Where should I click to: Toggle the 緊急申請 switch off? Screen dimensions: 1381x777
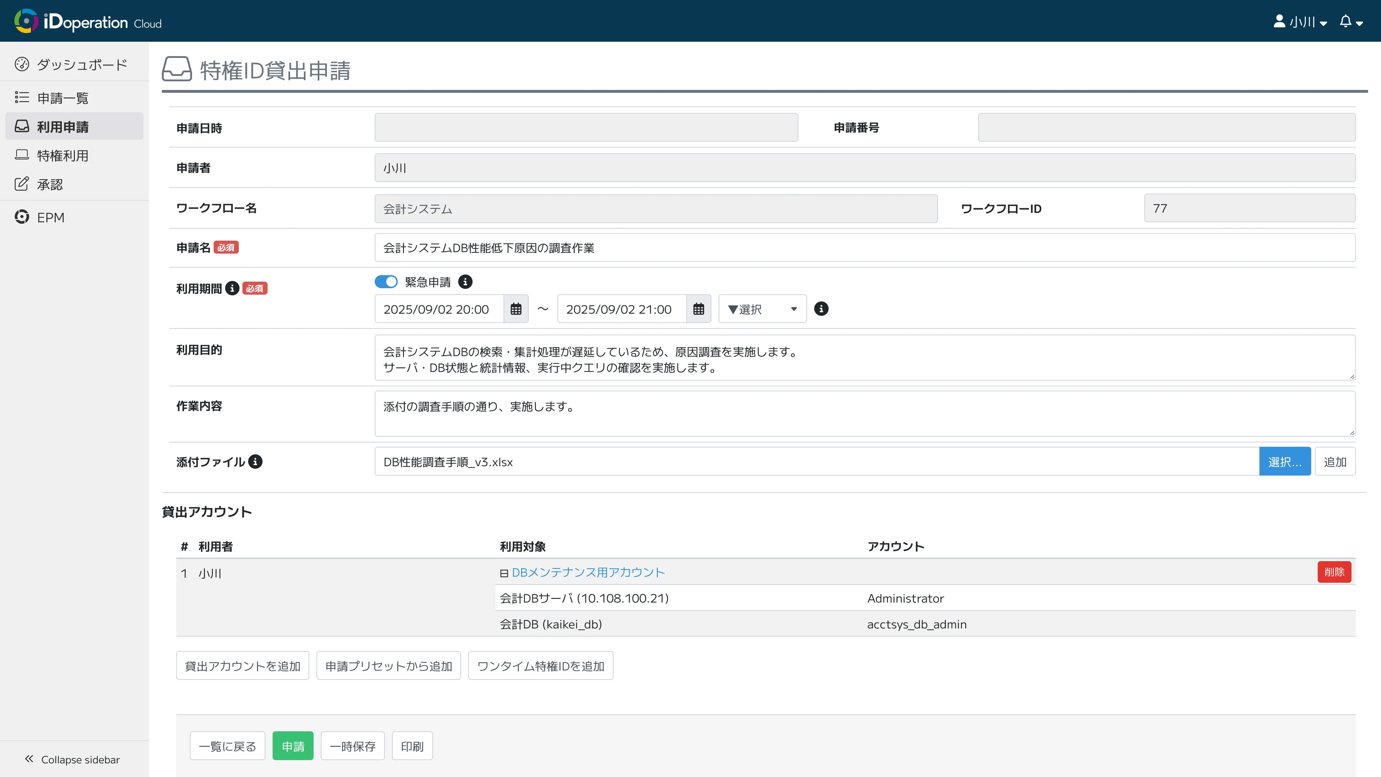click(x=386, y=282)
